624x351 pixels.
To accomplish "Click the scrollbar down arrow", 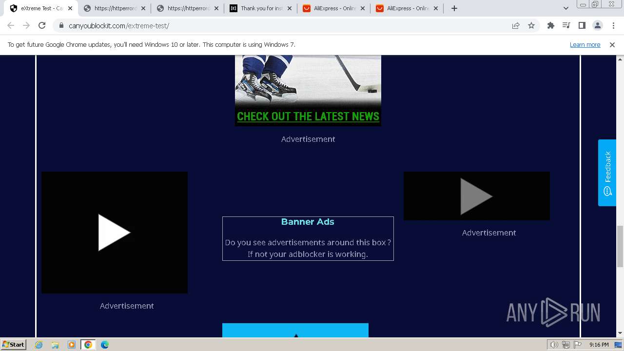I will point(620,333).
